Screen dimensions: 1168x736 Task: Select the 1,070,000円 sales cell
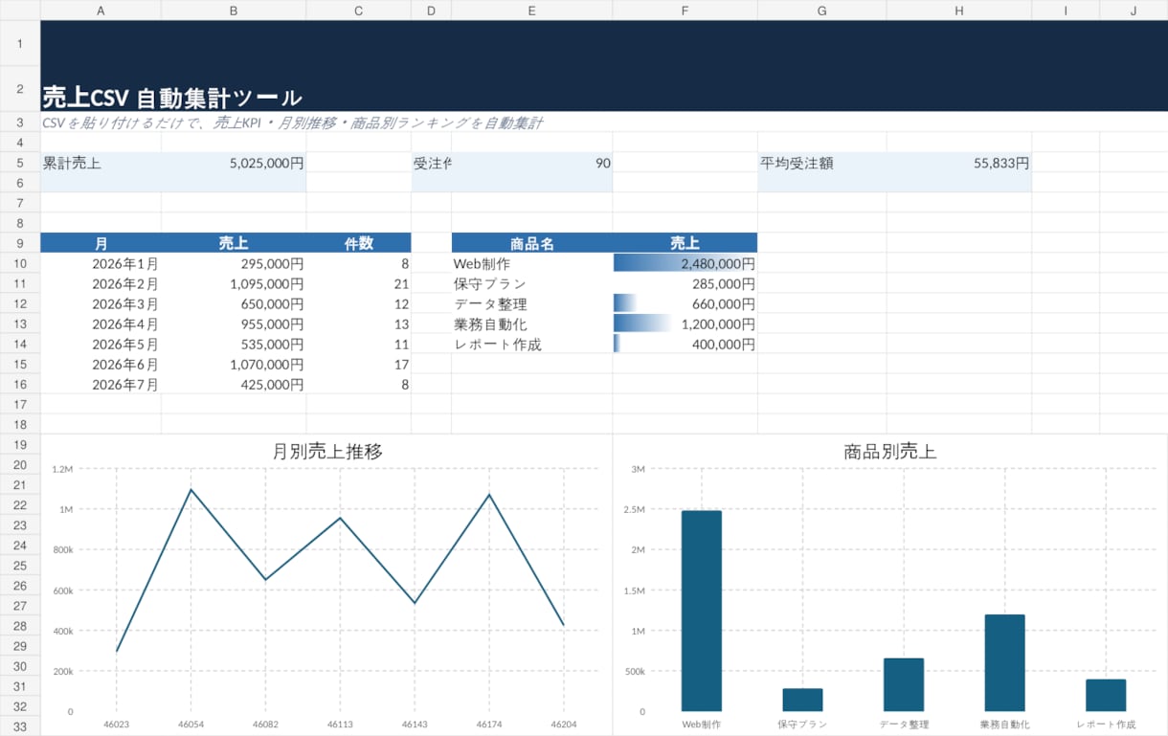pos(234,364)
